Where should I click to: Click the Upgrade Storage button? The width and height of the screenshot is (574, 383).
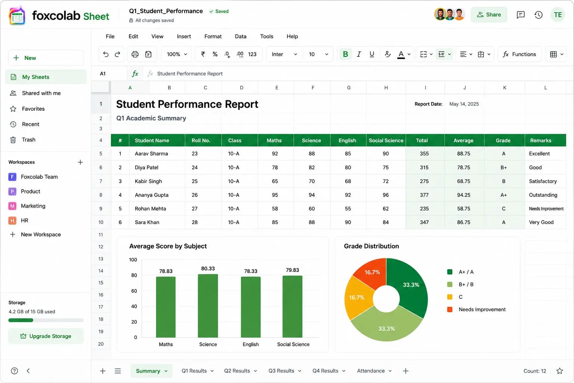46,336
